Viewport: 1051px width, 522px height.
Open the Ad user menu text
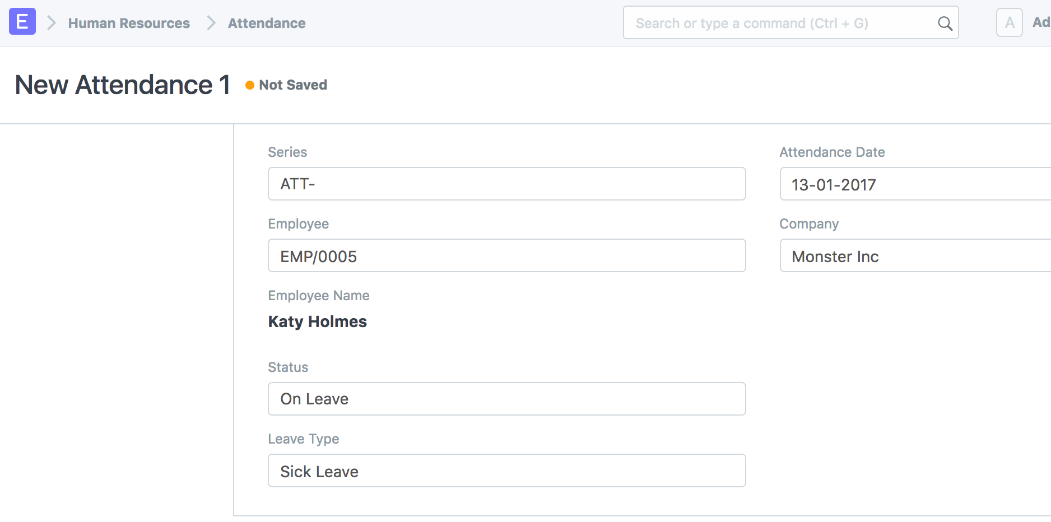1041,22
